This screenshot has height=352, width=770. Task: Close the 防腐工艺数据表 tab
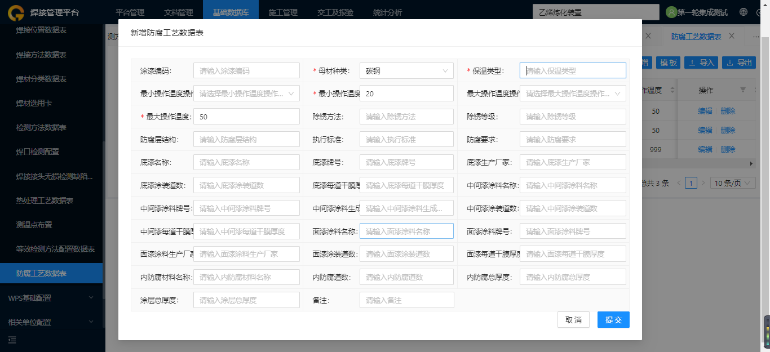click(732, 36)
